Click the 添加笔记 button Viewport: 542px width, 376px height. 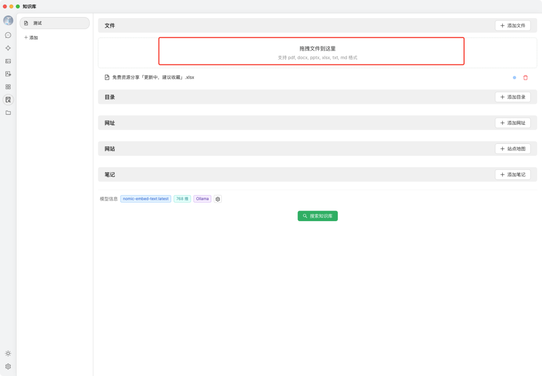[512, 174]
